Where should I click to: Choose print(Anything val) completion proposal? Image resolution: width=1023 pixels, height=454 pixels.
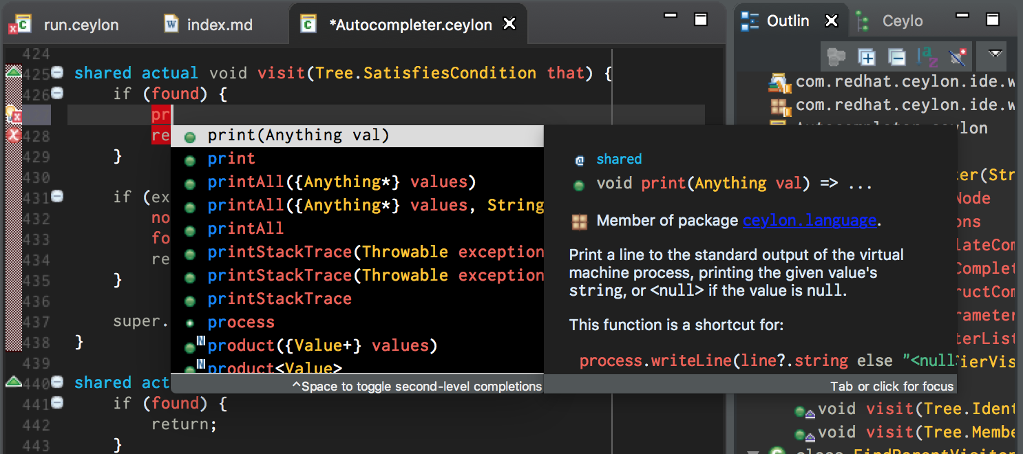(x=357, y=136)
